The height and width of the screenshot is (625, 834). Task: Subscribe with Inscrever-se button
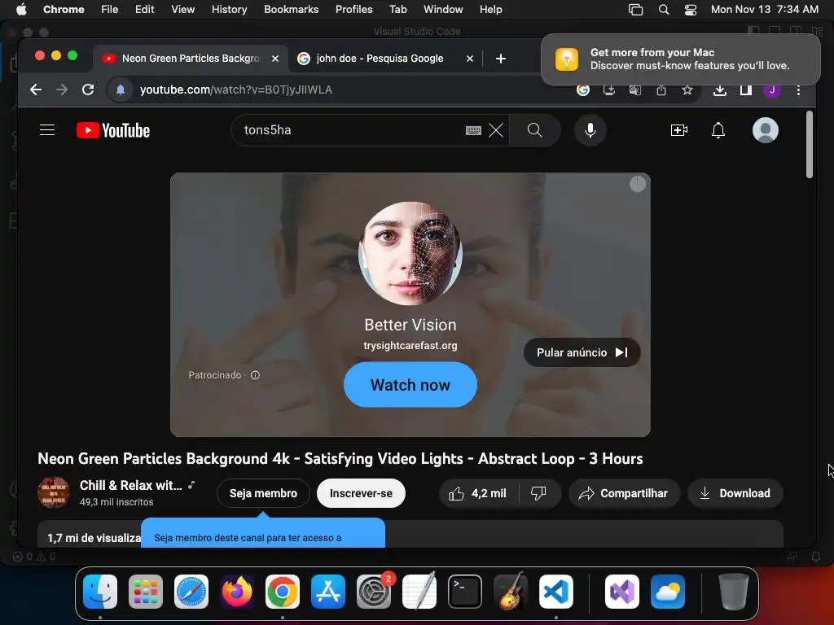click(x=361, y=493)
